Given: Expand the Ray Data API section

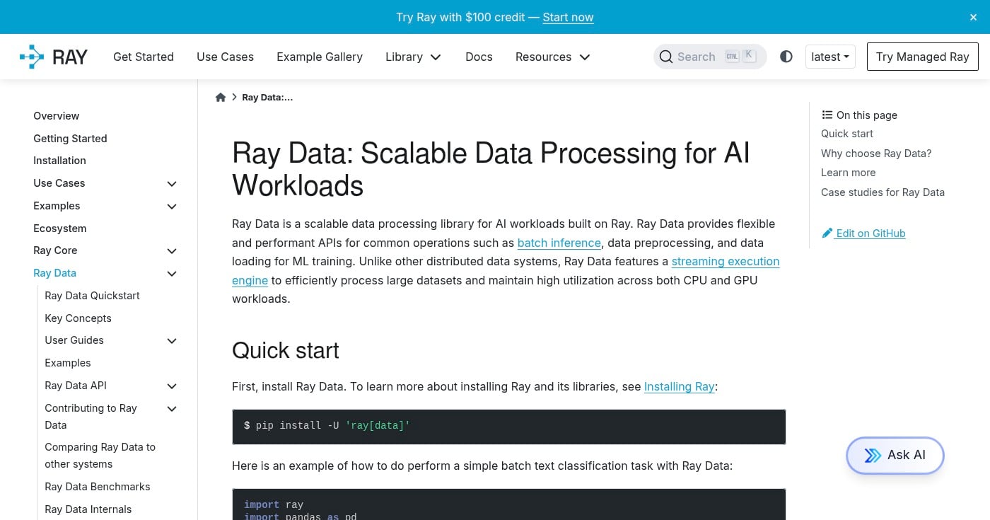Looking at the screenshot, I should pyautogui.click(x=171, y=386).
